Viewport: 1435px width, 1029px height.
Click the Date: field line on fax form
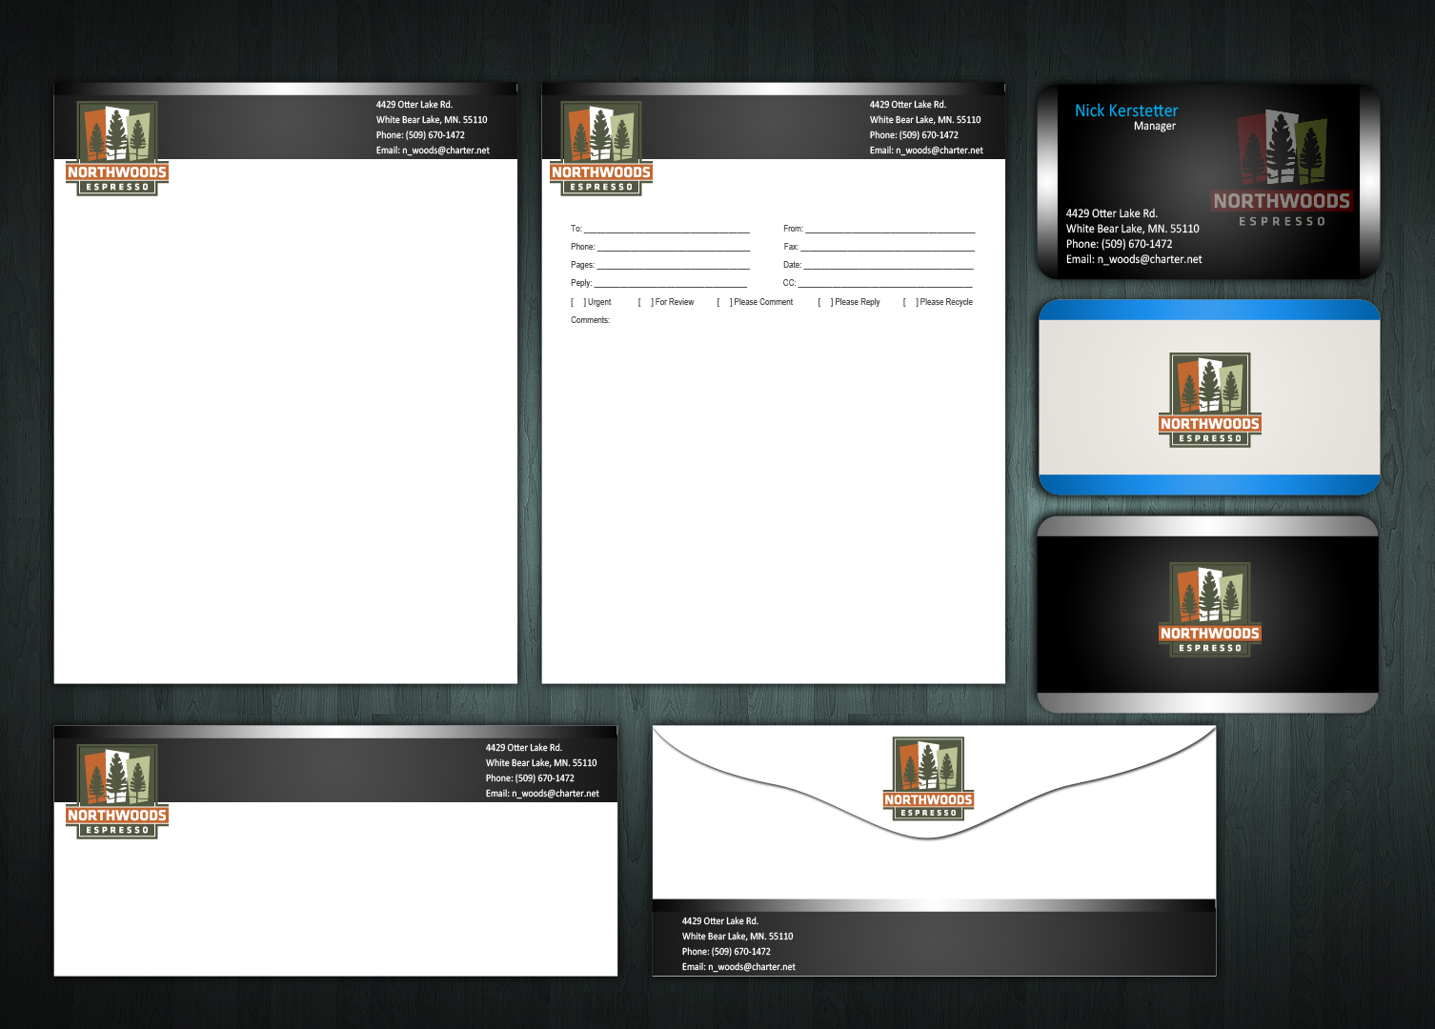tap(888, 265)
